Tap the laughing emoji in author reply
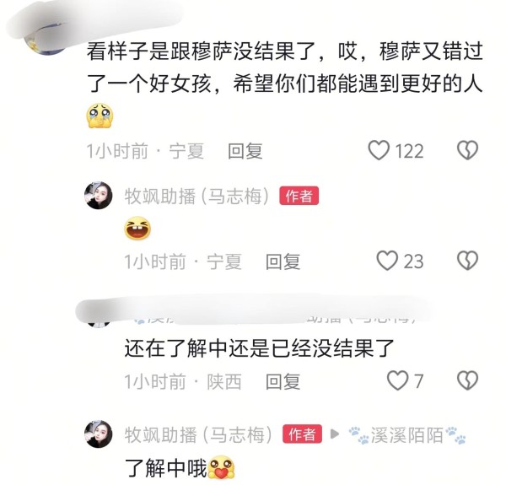 pyautogui.click(x=137, y=228)
